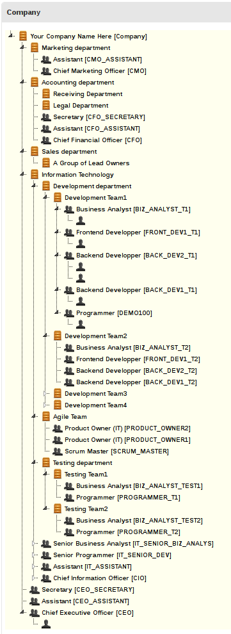Screen dimensions: 231x634
Task: Click the Company root organization icon
Action: pos(23,37)
